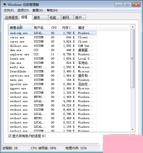Click the Task Manager title bar icon
This screenshot has width=143, height=153.
[5, 5]
